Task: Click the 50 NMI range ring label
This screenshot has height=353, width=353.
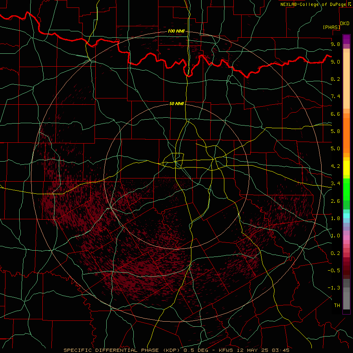Action: point(176,104)
